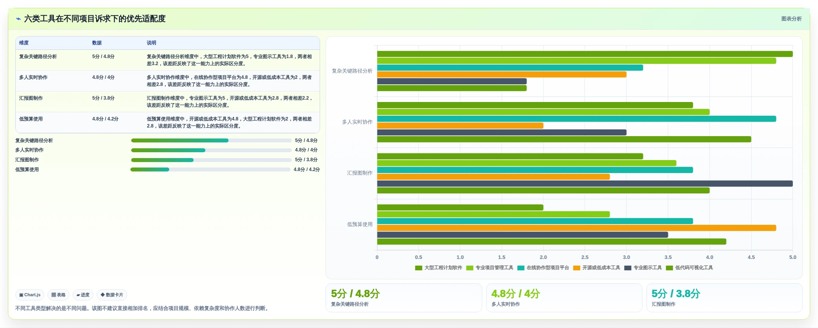The height and width of the screenshot is (328, 818).
Task: Click the 2.5 tick on the chart axis
Action: click(585, 257)
